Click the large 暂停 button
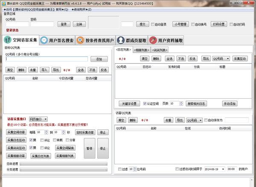 90,148
